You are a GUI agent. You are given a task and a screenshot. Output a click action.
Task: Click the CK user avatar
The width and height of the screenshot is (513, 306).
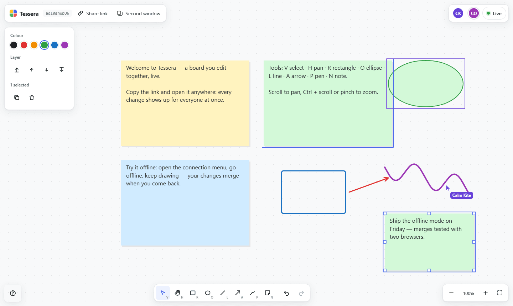[458, 14]
